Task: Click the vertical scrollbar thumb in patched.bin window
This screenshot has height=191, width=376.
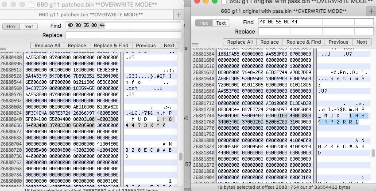Action: [181, 157]
